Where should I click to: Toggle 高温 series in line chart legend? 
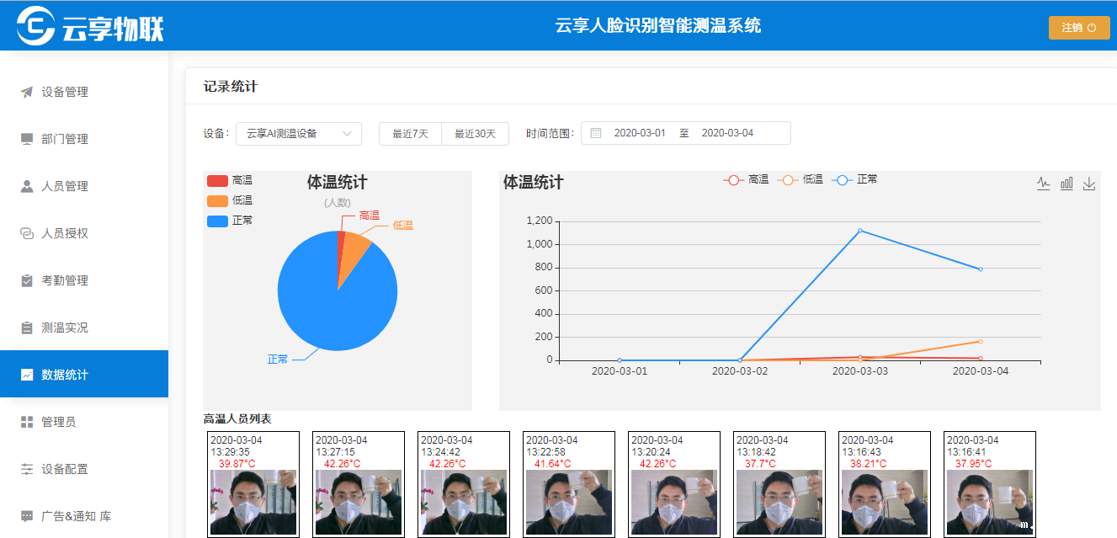746,179
